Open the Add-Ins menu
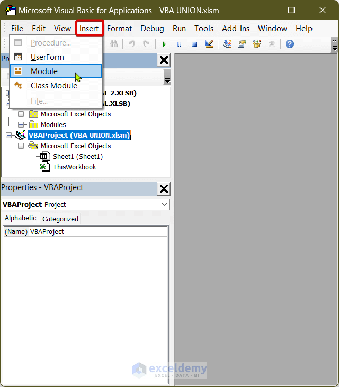 (236, 29)
